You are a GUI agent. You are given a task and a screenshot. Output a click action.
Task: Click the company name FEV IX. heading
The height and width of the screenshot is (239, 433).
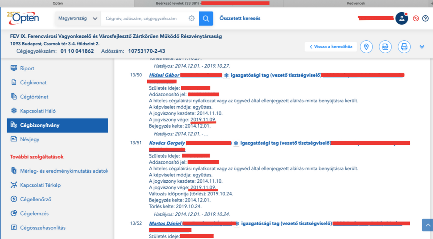click(116, 36)
